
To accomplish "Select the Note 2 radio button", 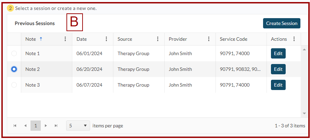I will pyautogui.click(x=14, y=69).
